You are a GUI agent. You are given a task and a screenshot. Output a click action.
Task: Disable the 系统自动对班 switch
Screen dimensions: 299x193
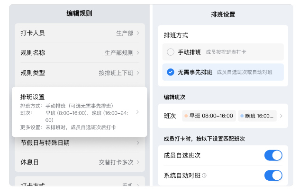coord(273,176)
